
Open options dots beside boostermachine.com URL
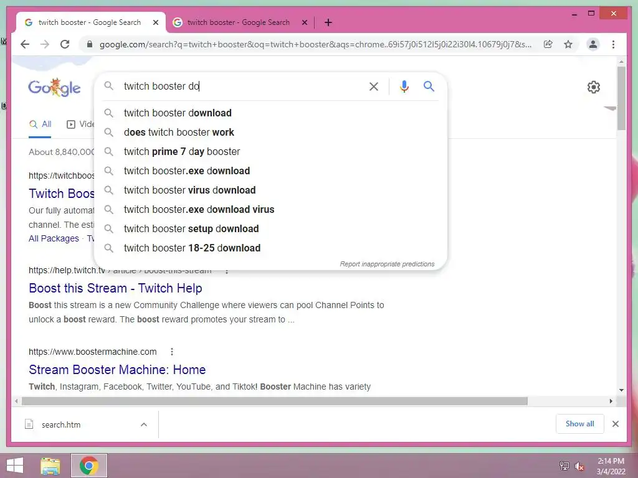172,352
